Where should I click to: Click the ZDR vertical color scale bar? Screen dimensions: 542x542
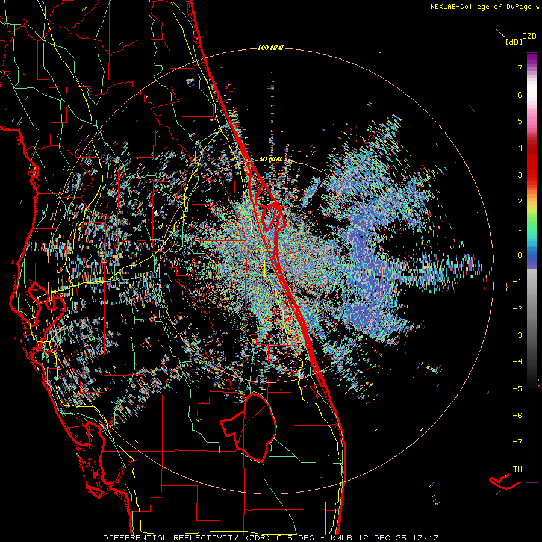[x=532, y=267]
